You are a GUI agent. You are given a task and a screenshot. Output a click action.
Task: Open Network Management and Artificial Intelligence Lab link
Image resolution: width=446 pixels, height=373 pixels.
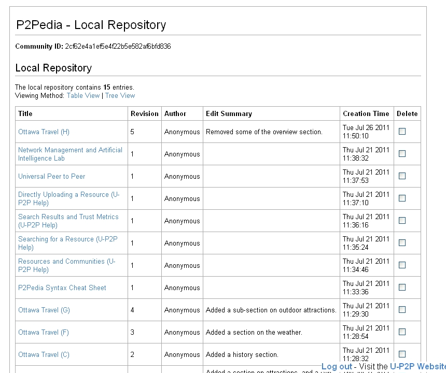coord(70,150)
